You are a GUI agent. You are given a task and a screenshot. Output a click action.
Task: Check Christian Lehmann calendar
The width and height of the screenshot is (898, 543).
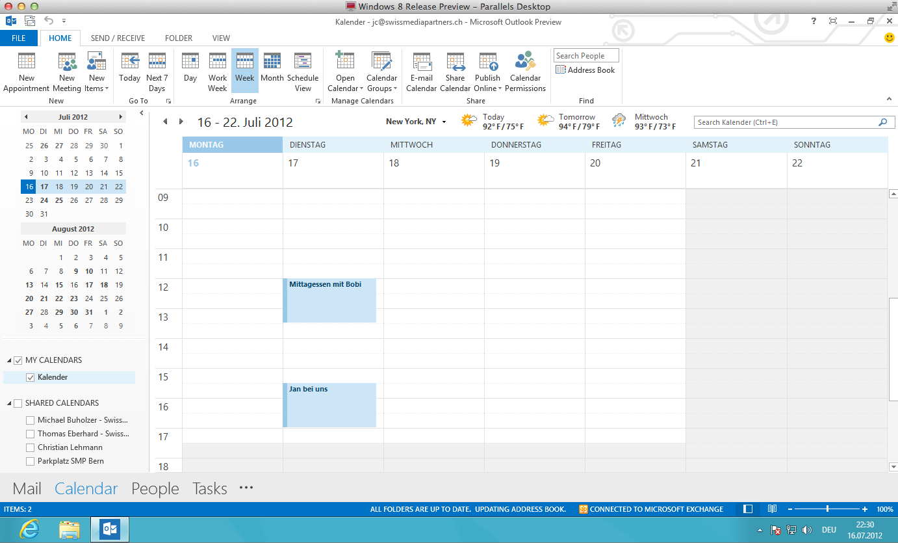pos(30,447)
